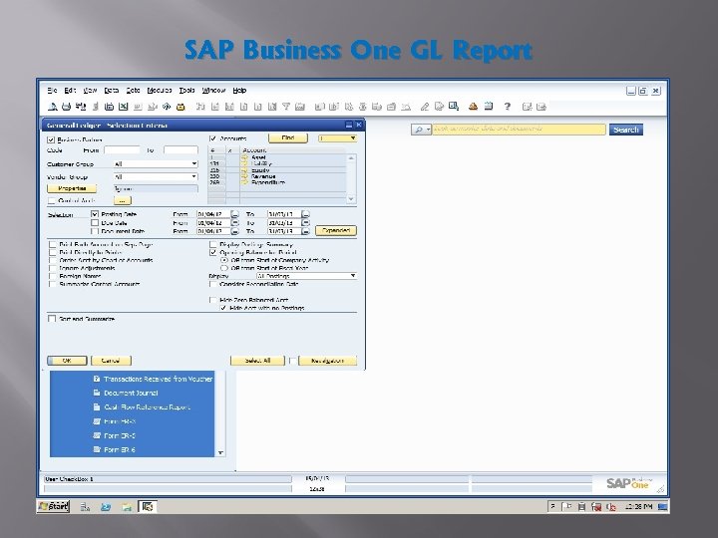Confirm the dialog with the OK button
718x538 pixels.
(67, 361)
